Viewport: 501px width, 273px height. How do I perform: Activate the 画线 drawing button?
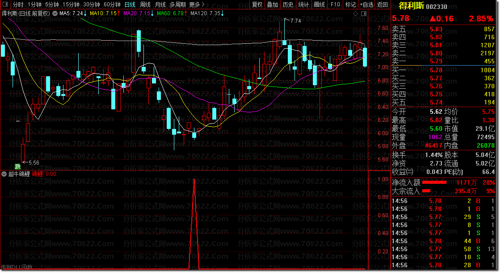tap(319, 4)
